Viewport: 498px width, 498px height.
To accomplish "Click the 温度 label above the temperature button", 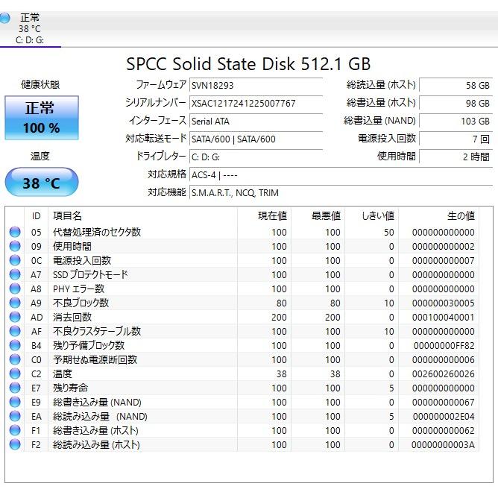I will tap(40, 156).
